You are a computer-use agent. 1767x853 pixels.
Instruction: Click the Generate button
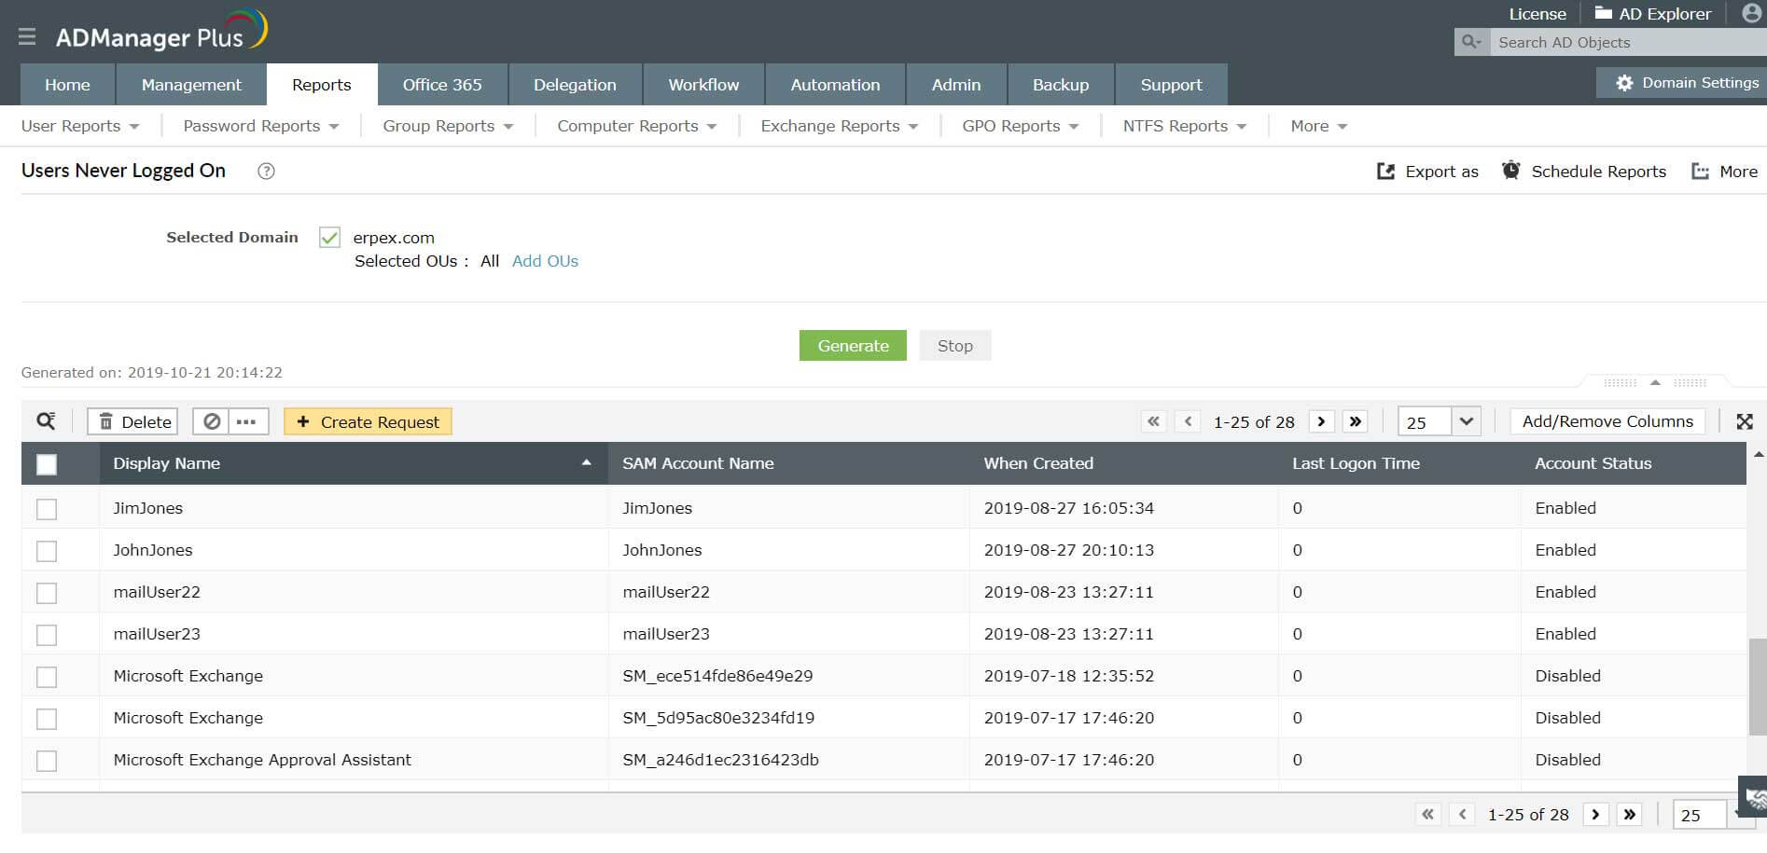853,345
